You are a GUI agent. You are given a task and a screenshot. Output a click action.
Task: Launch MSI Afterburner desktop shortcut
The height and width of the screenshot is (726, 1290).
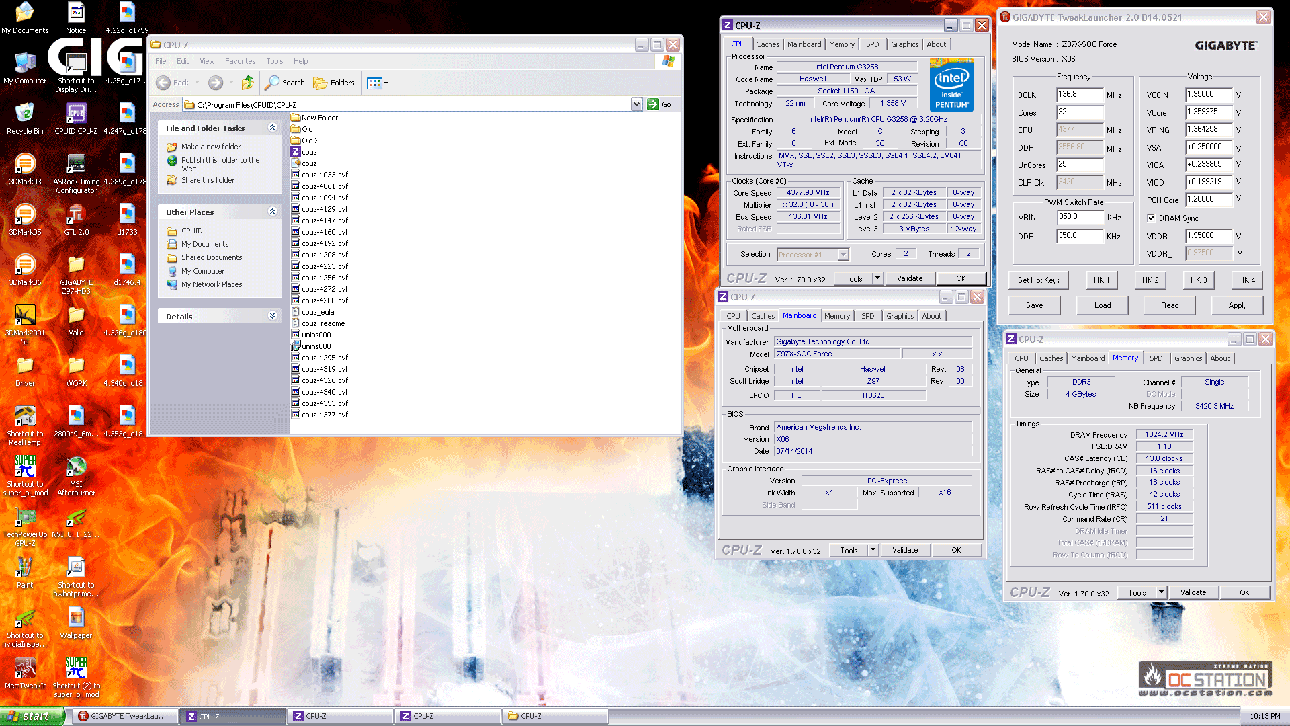(x=76, y=476)
